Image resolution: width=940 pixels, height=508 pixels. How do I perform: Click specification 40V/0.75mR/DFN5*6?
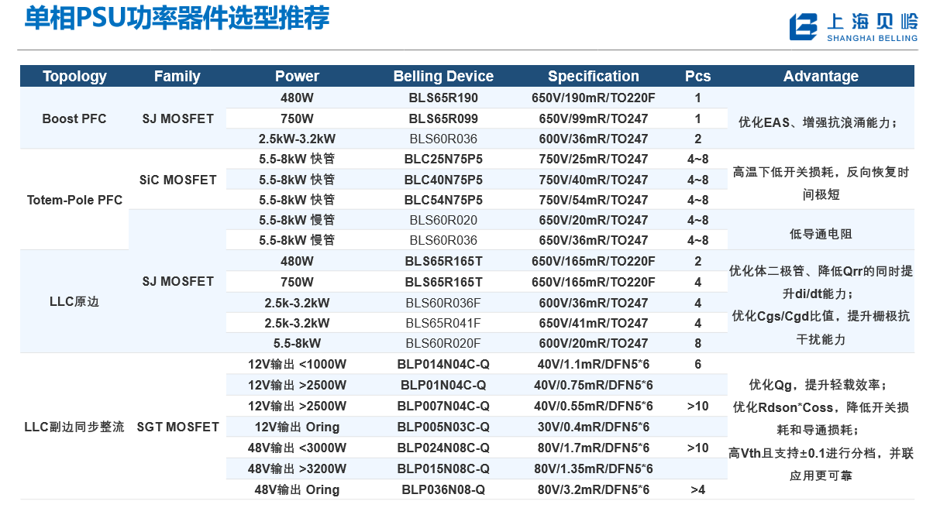point(594,385)
